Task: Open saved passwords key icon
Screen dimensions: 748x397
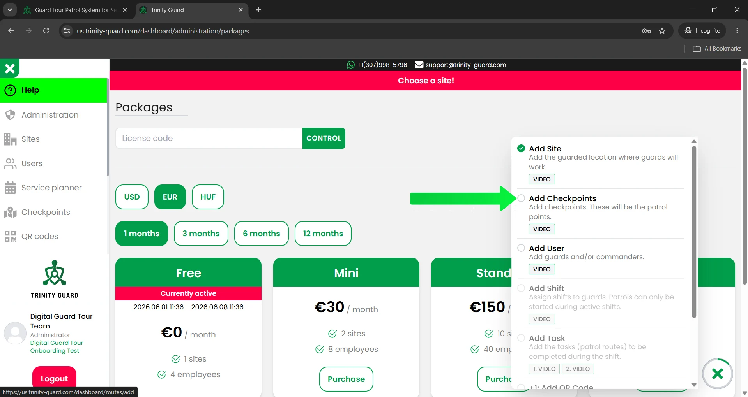Action: click(x=646, y=31)
